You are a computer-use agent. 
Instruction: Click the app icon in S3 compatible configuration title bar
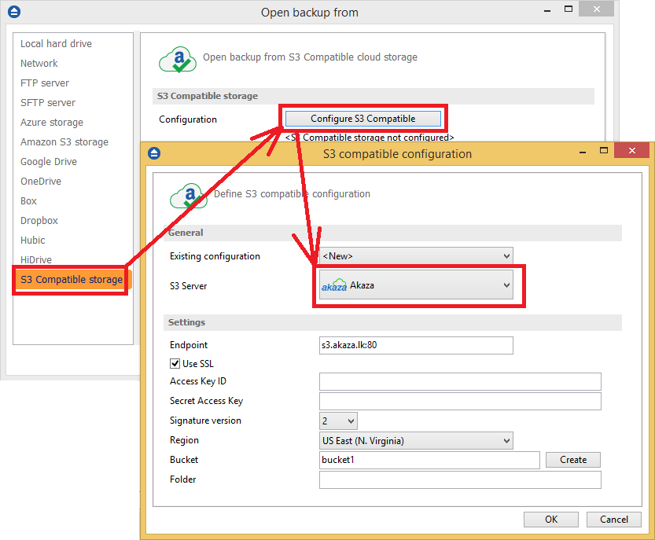[x=154, y=153]
